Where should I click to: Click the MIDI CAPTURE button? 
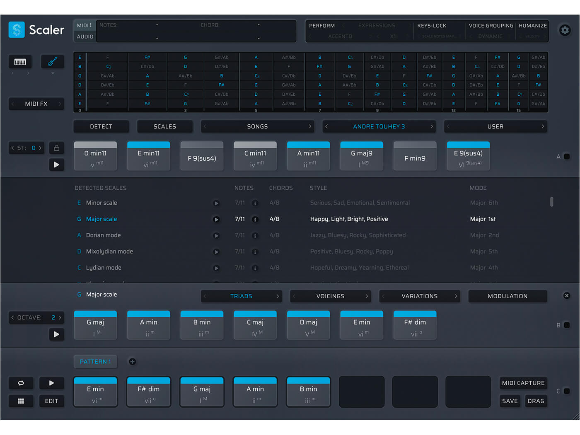pos(523,383)
